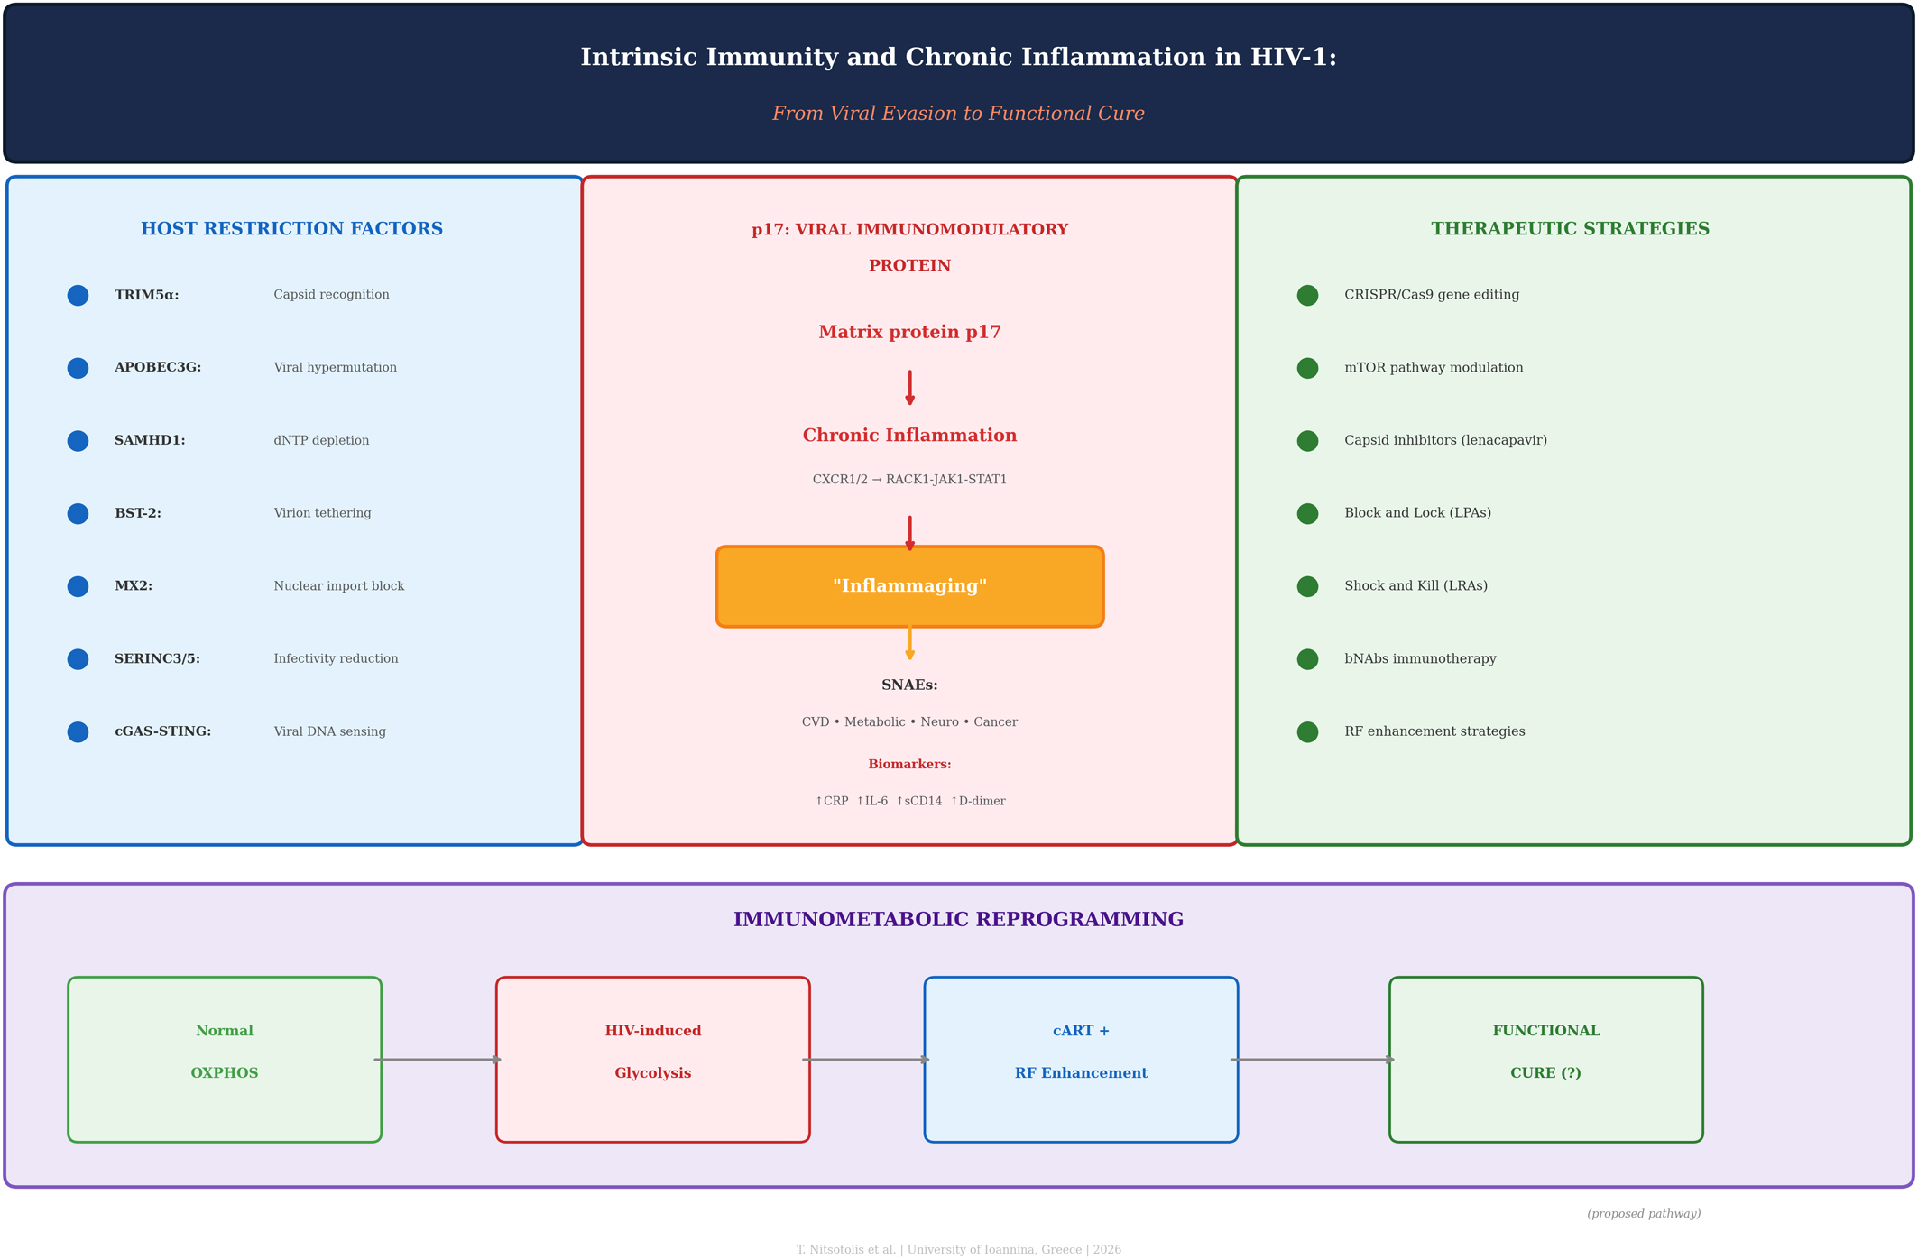Click the red arrow below Matrix protein p17
The height and width of the screenshot is (1259, 1918).
[909, 388]
